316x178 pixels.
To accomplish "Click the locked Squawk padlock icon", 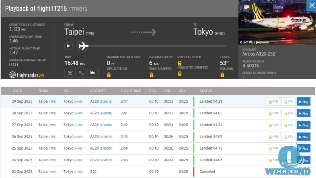I will coord(222,74).
